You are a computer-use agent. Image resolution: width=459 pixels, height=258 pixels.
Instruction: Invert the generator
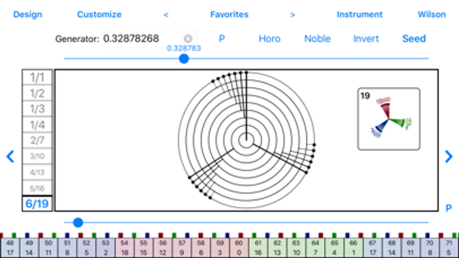[x=366, y=38]
